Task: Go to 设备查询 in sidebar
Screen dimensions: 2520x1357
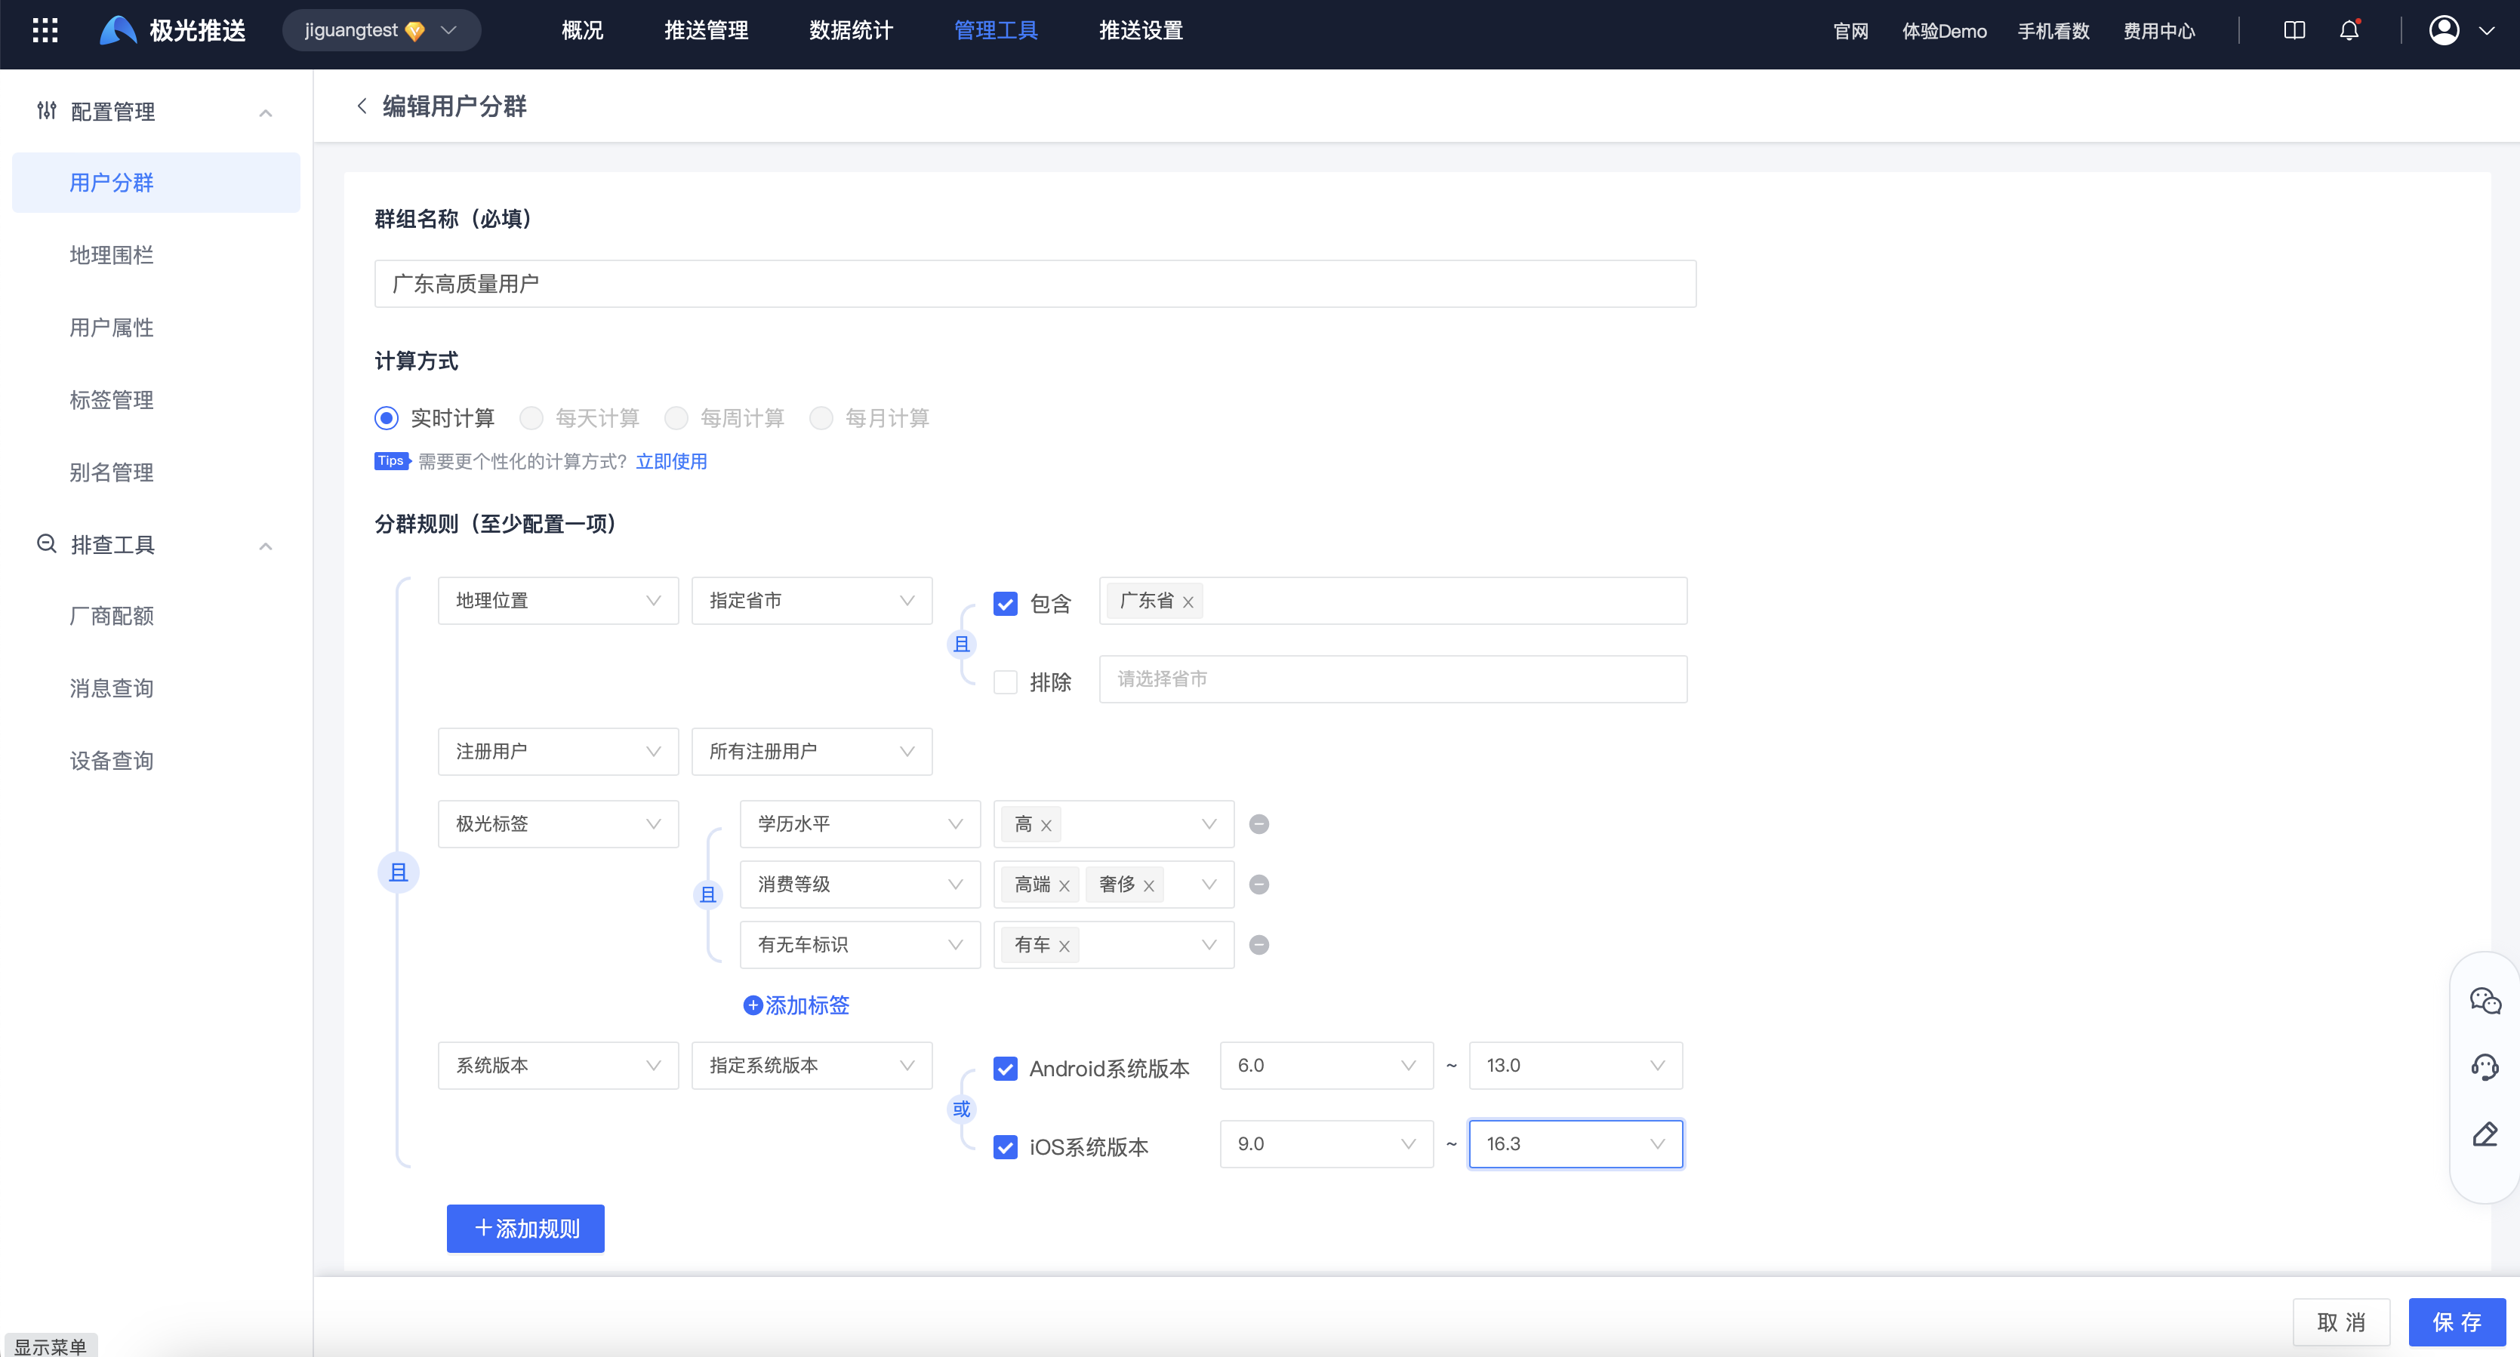Action: [x=112, y=761]
